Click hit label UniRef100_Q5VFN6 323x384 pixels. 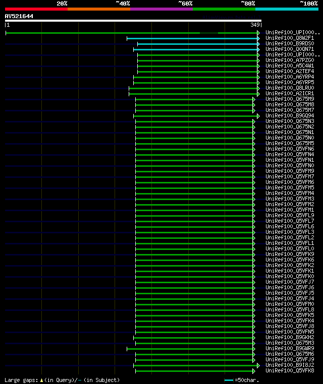click(290, 149)
